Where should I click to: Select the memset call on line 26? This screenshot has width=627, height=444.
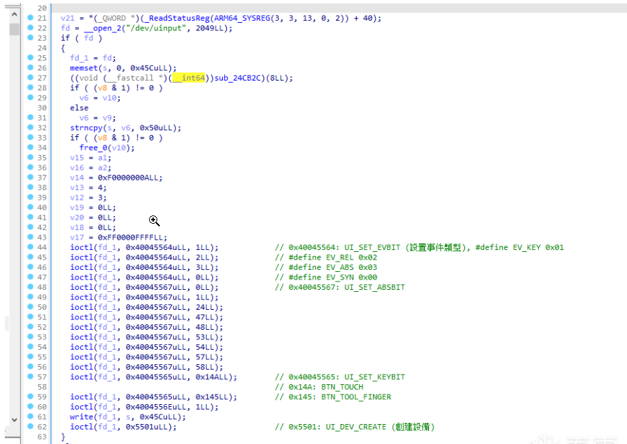(83, 68)
